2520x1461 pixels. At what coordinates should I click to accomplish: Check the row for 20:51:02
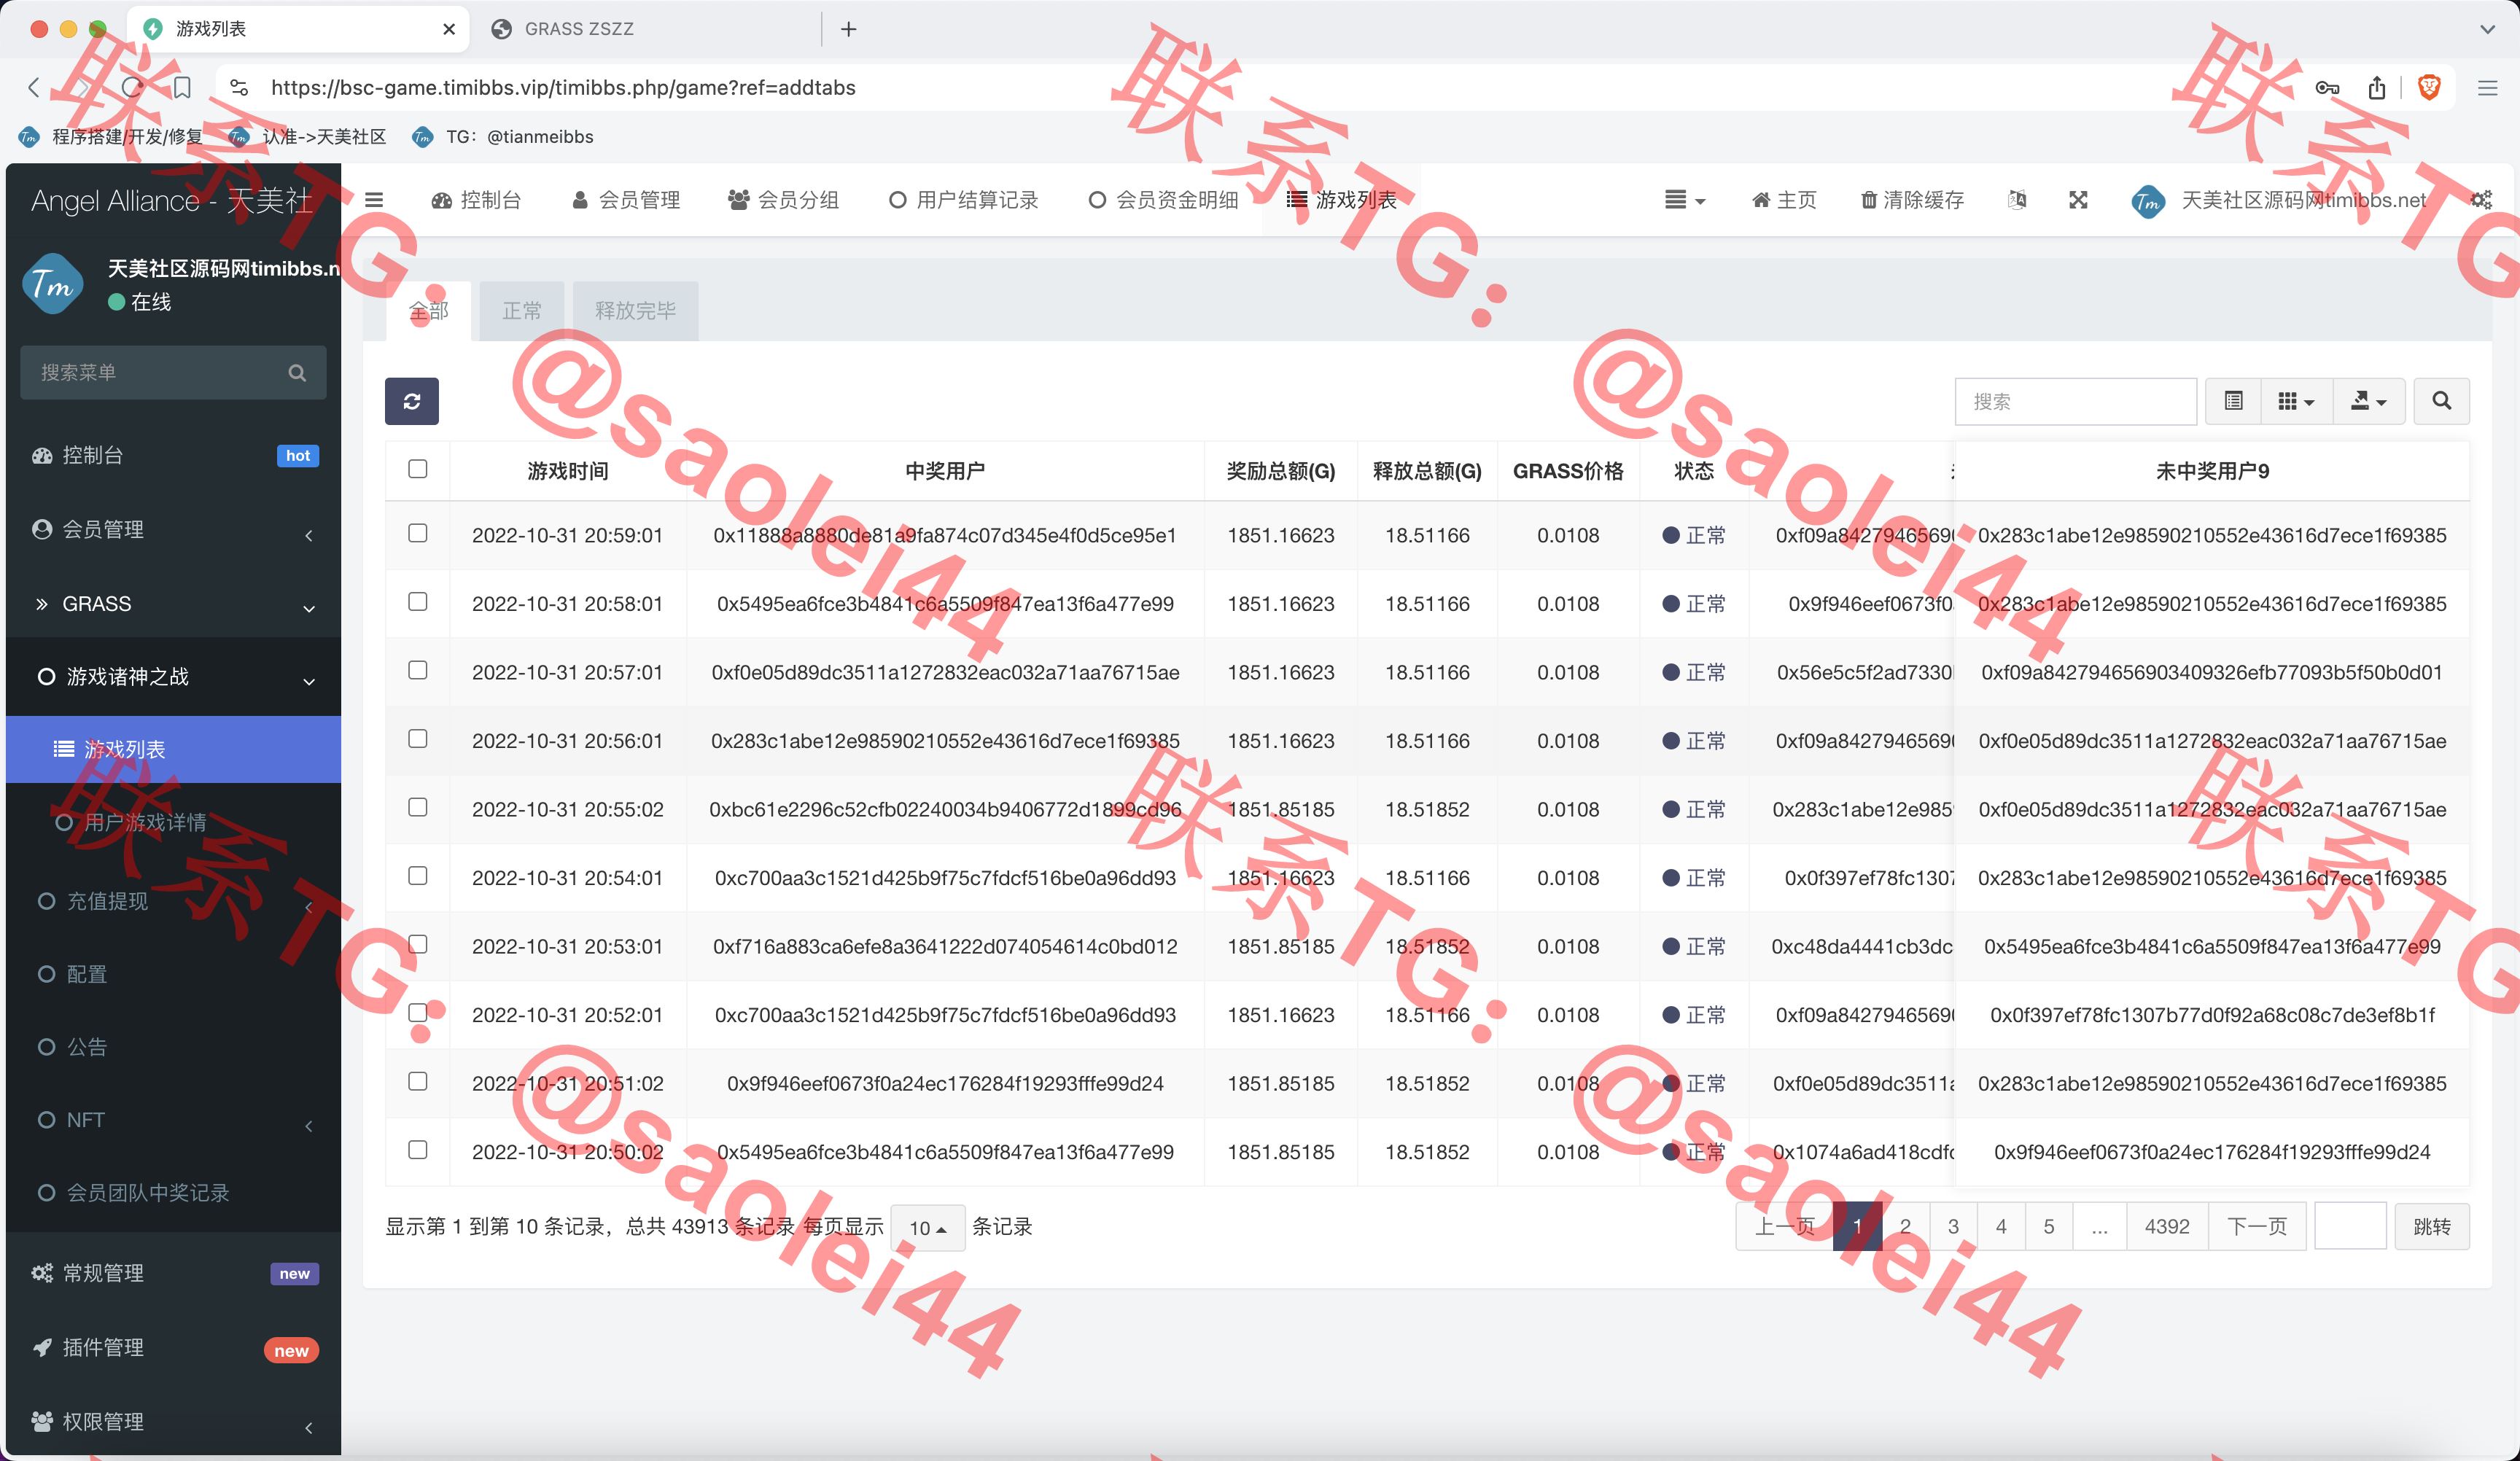tap(418, 1081)
